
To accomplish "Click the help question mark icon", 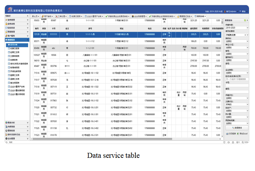I will (240, 11).
